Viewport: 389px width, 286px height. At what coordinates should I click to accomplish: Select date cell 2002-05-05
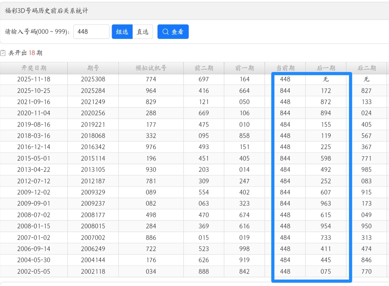pos(34,271)
